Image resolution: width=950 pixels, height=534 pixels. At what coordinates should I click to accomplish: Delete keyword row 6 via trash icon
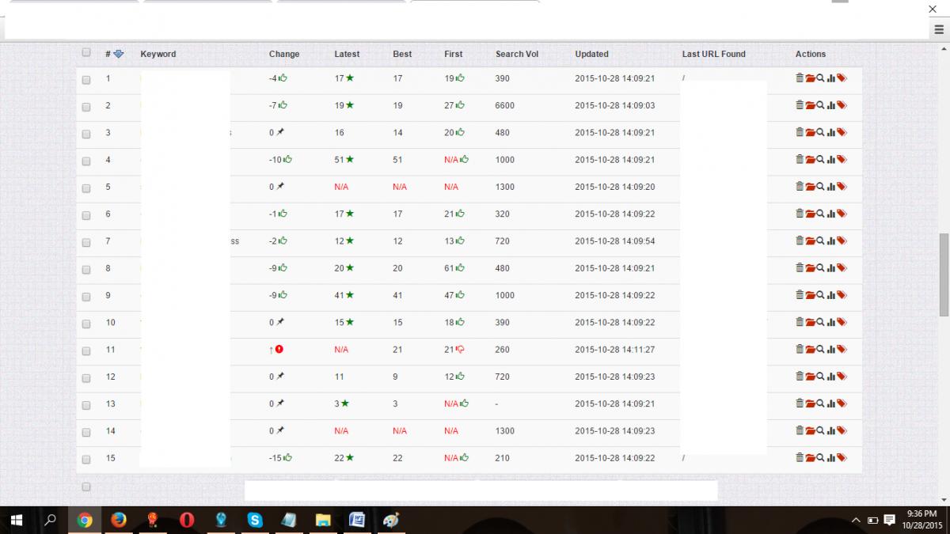(x=800, y=214)
